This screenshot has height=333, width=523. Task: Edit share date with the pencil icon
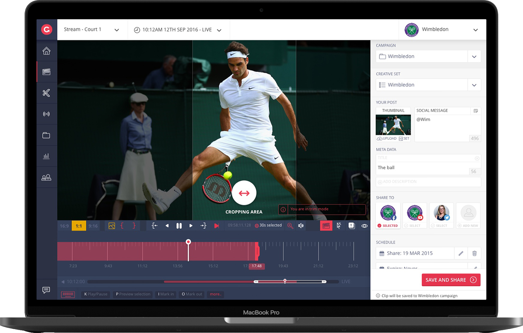(x=461, y=253)
